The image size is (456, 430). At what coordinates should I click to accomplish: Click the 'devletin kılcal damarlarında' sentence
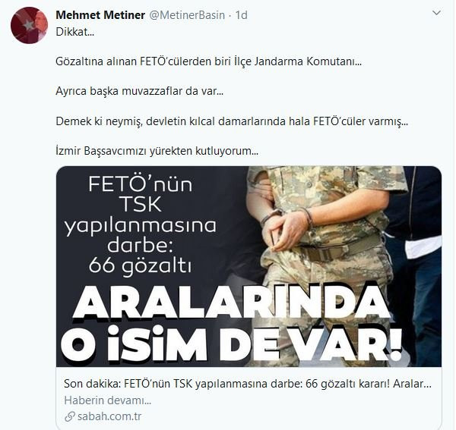click(x=232, y=121)
